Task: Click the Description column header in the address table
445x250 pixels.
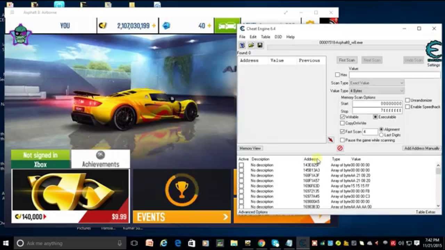Action: click(260, 159)
